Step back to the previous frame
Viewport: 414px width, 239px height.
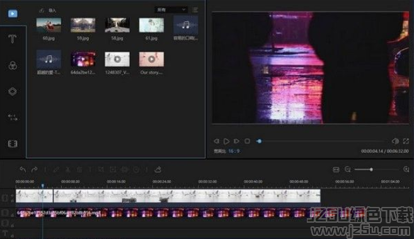(216, 142)
